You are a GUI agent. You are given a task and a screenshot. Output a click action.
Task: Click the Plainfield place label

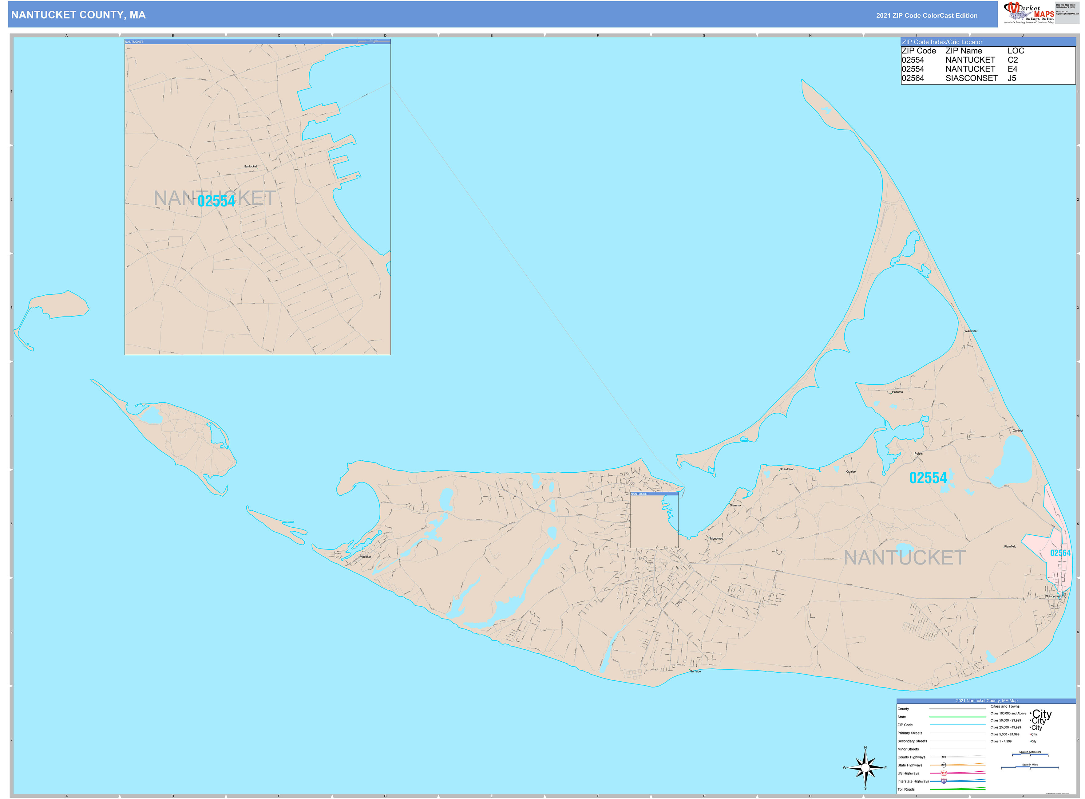pos(1010,546)
